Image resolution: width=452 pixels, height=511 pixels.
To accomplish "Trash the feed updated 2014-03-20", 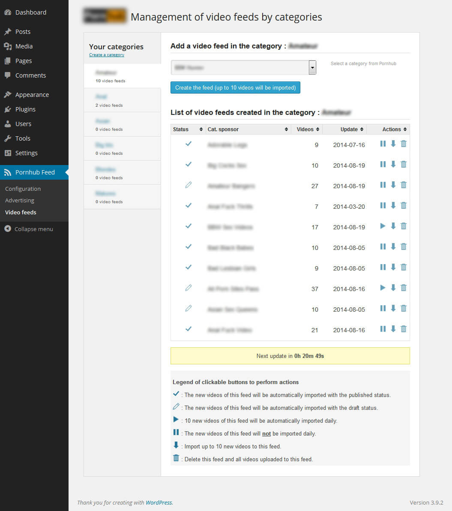I will click(x=404, y=205).
